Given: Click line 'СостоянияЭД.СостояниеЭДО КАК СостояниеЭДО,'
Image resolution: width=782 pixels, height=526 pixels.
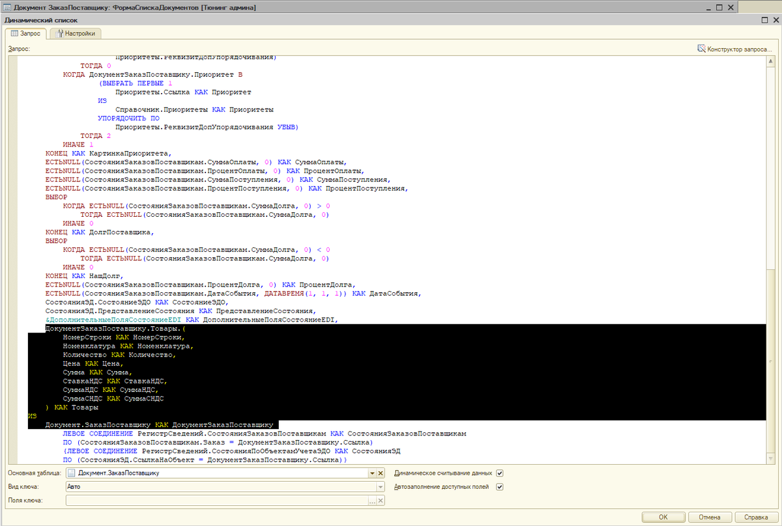Looking at the screenshot, I should tap(137, 302).
